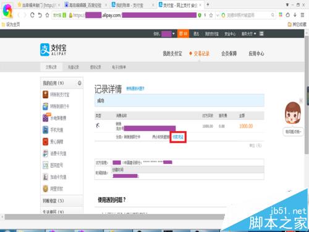Click the 付款凭证 link in transaction row
This screenshot has height=232, width=309.
pyautogui.click(x=178, y=137)
